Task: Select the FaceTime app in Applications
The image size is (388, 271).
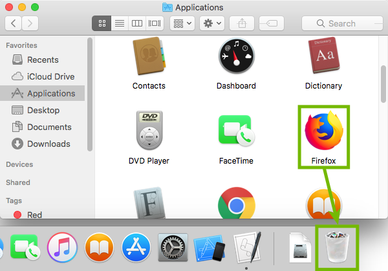Action: pyautogui.click(x=236, y=131)
